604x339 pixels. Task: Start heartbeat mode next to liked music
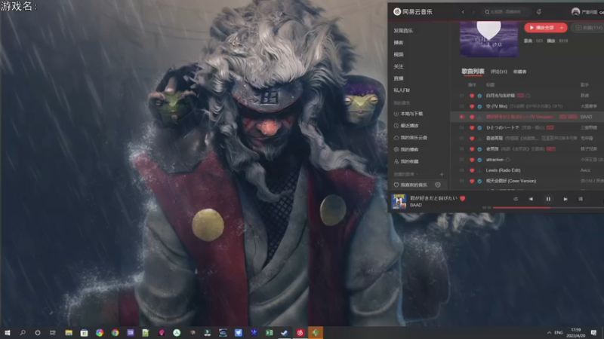pos(438,185)
